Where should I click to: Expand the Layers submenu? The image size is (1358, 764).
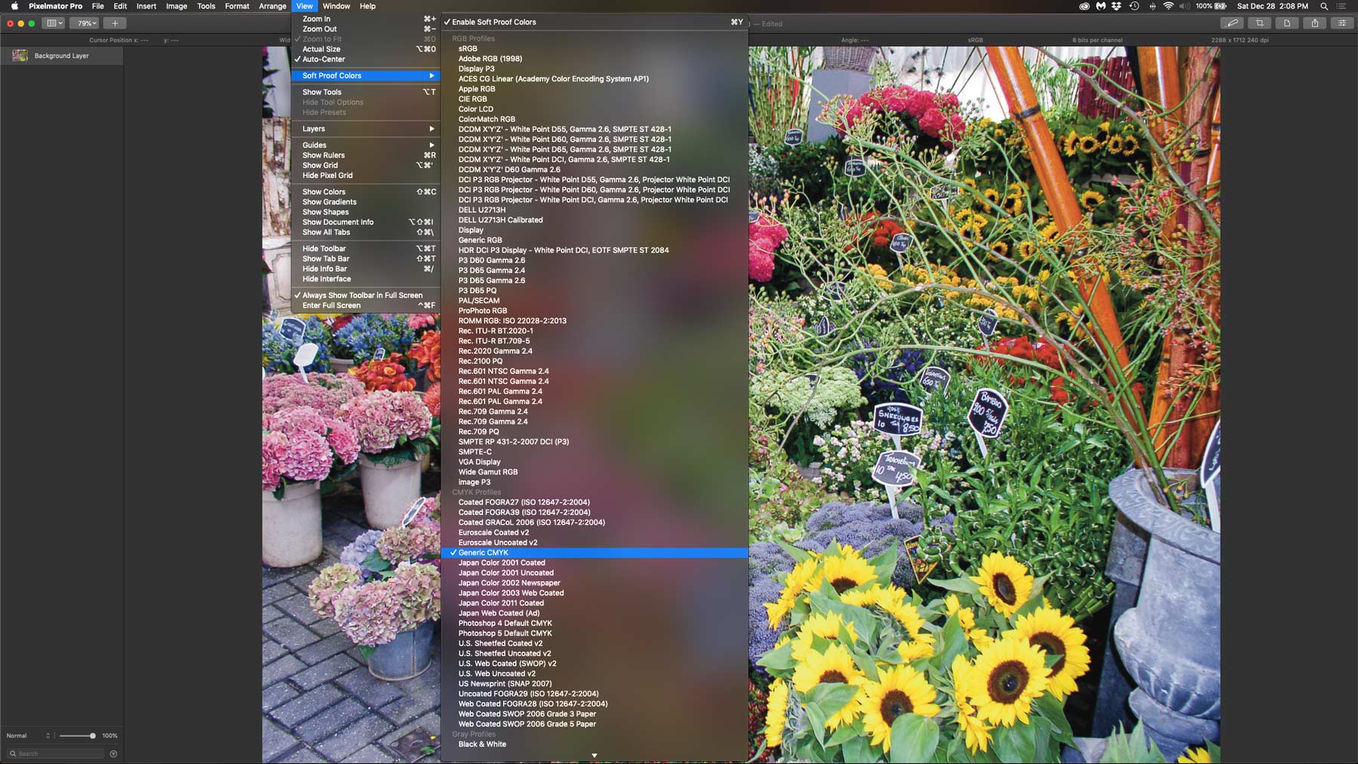coord(365,129)
